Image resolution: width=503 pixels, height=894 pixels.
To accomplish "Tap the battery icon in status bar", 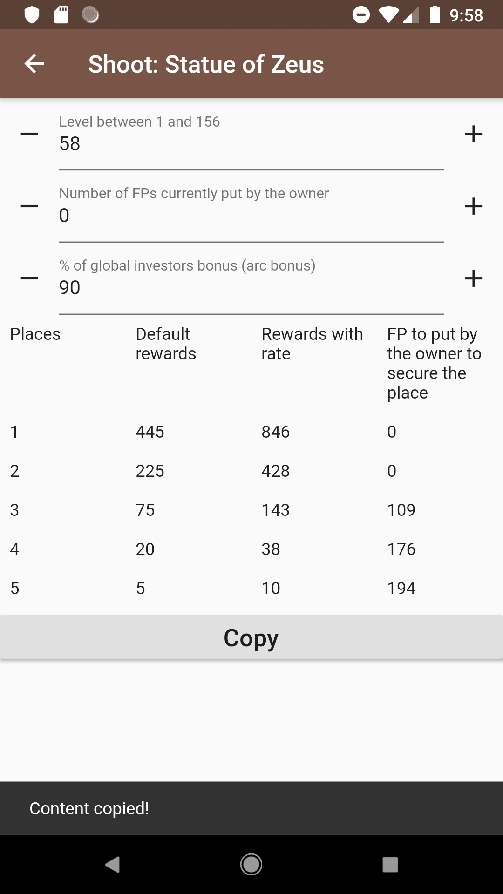I will point(435,15).
